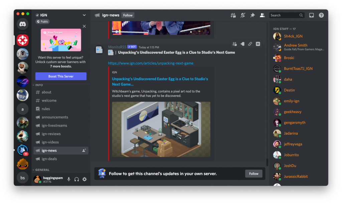The height and width of the screenshot is (204, 342).
Task: Click the notification settings bell icon
Action: (x=243, y=15)
